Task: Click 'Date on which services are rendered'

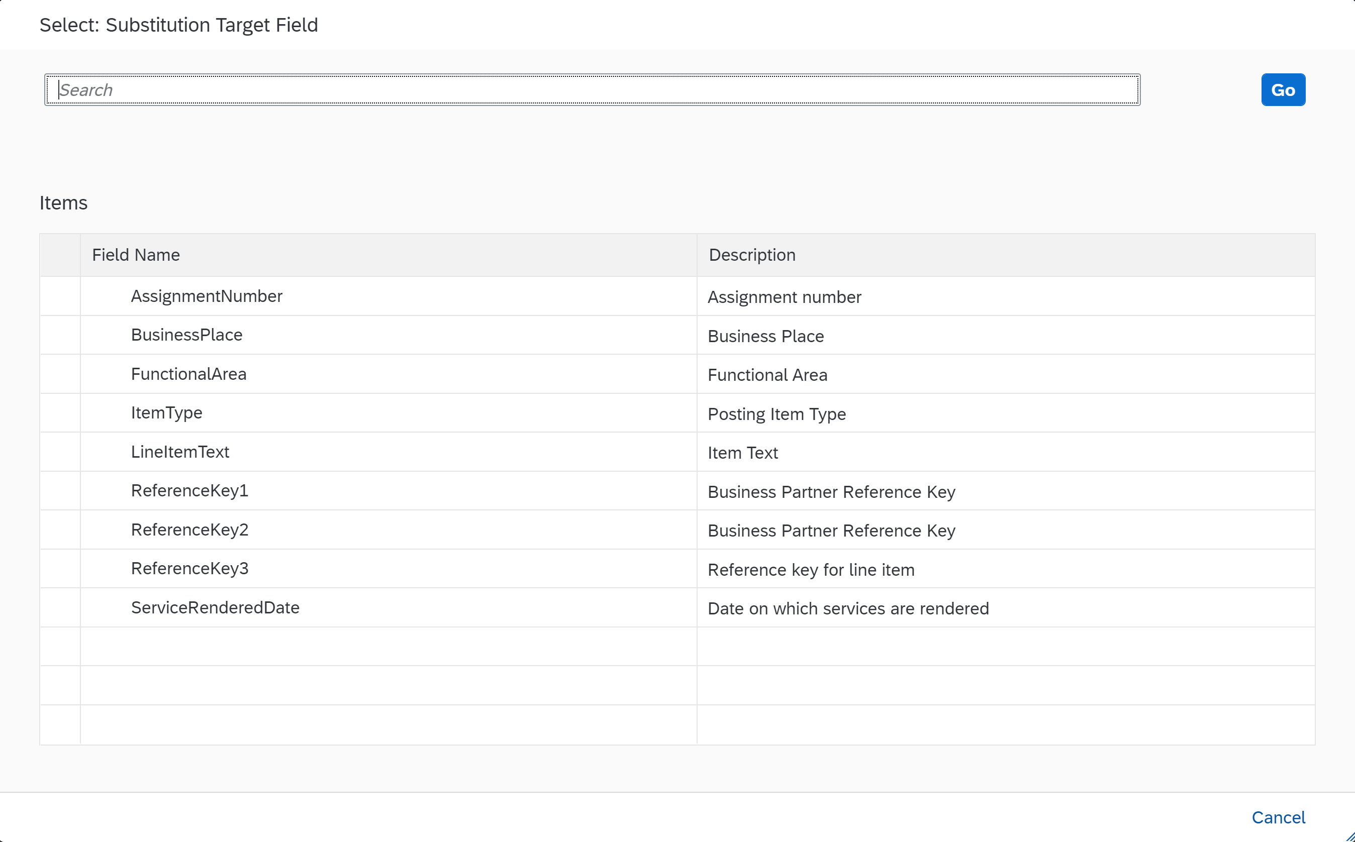Action: pyautogui.click(x=848, y=609)
